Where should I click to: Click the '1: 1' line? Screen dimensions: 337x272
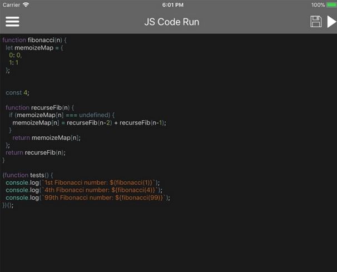(x=14, y=62)
